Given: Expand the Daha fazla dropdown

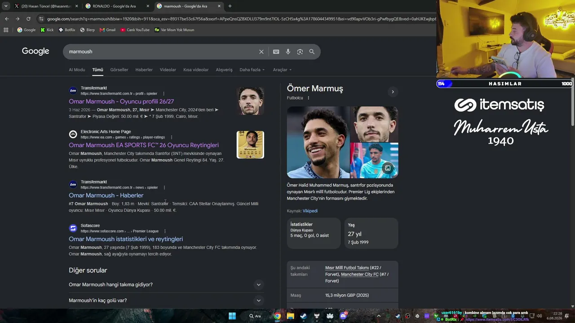Looking at the screenshot, I should (x=252, y=70).
